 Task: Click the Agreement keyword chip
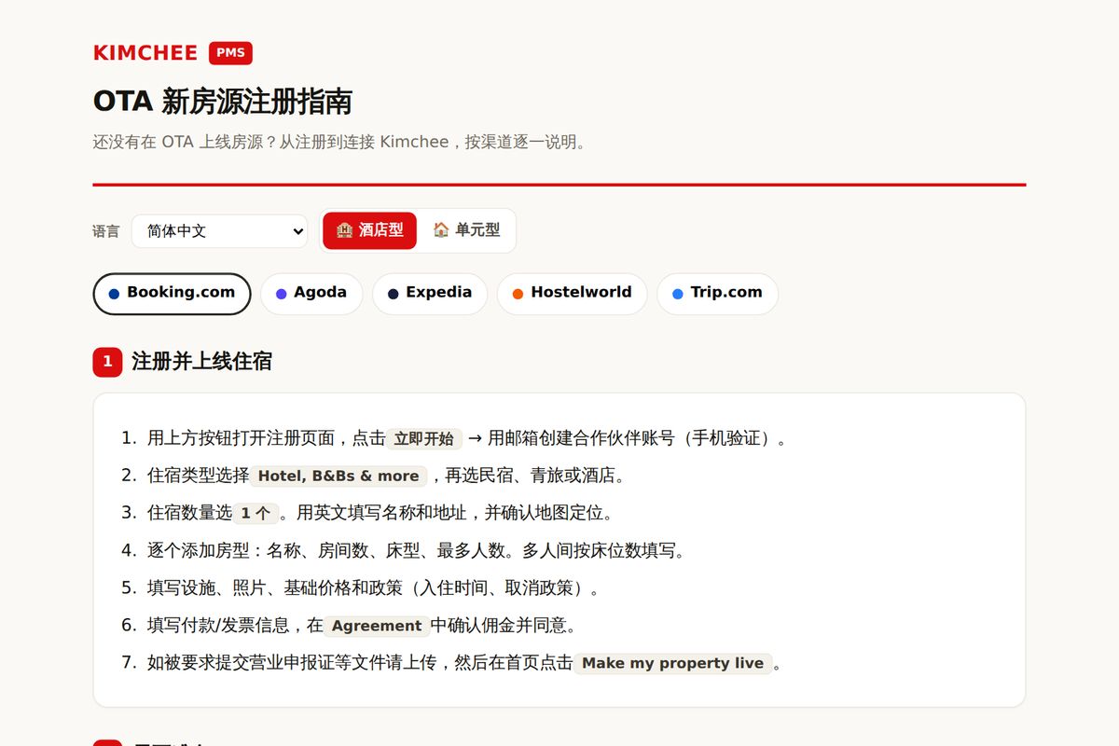click(x=377, y=626)
